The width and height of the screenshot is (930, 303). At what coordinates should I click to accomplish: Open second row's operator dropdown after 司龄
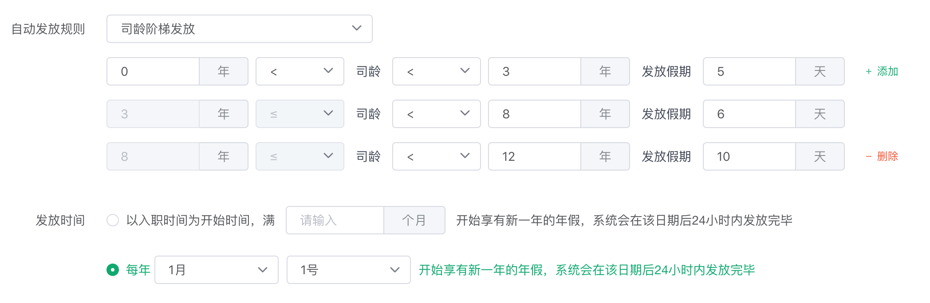pos(436,114)
